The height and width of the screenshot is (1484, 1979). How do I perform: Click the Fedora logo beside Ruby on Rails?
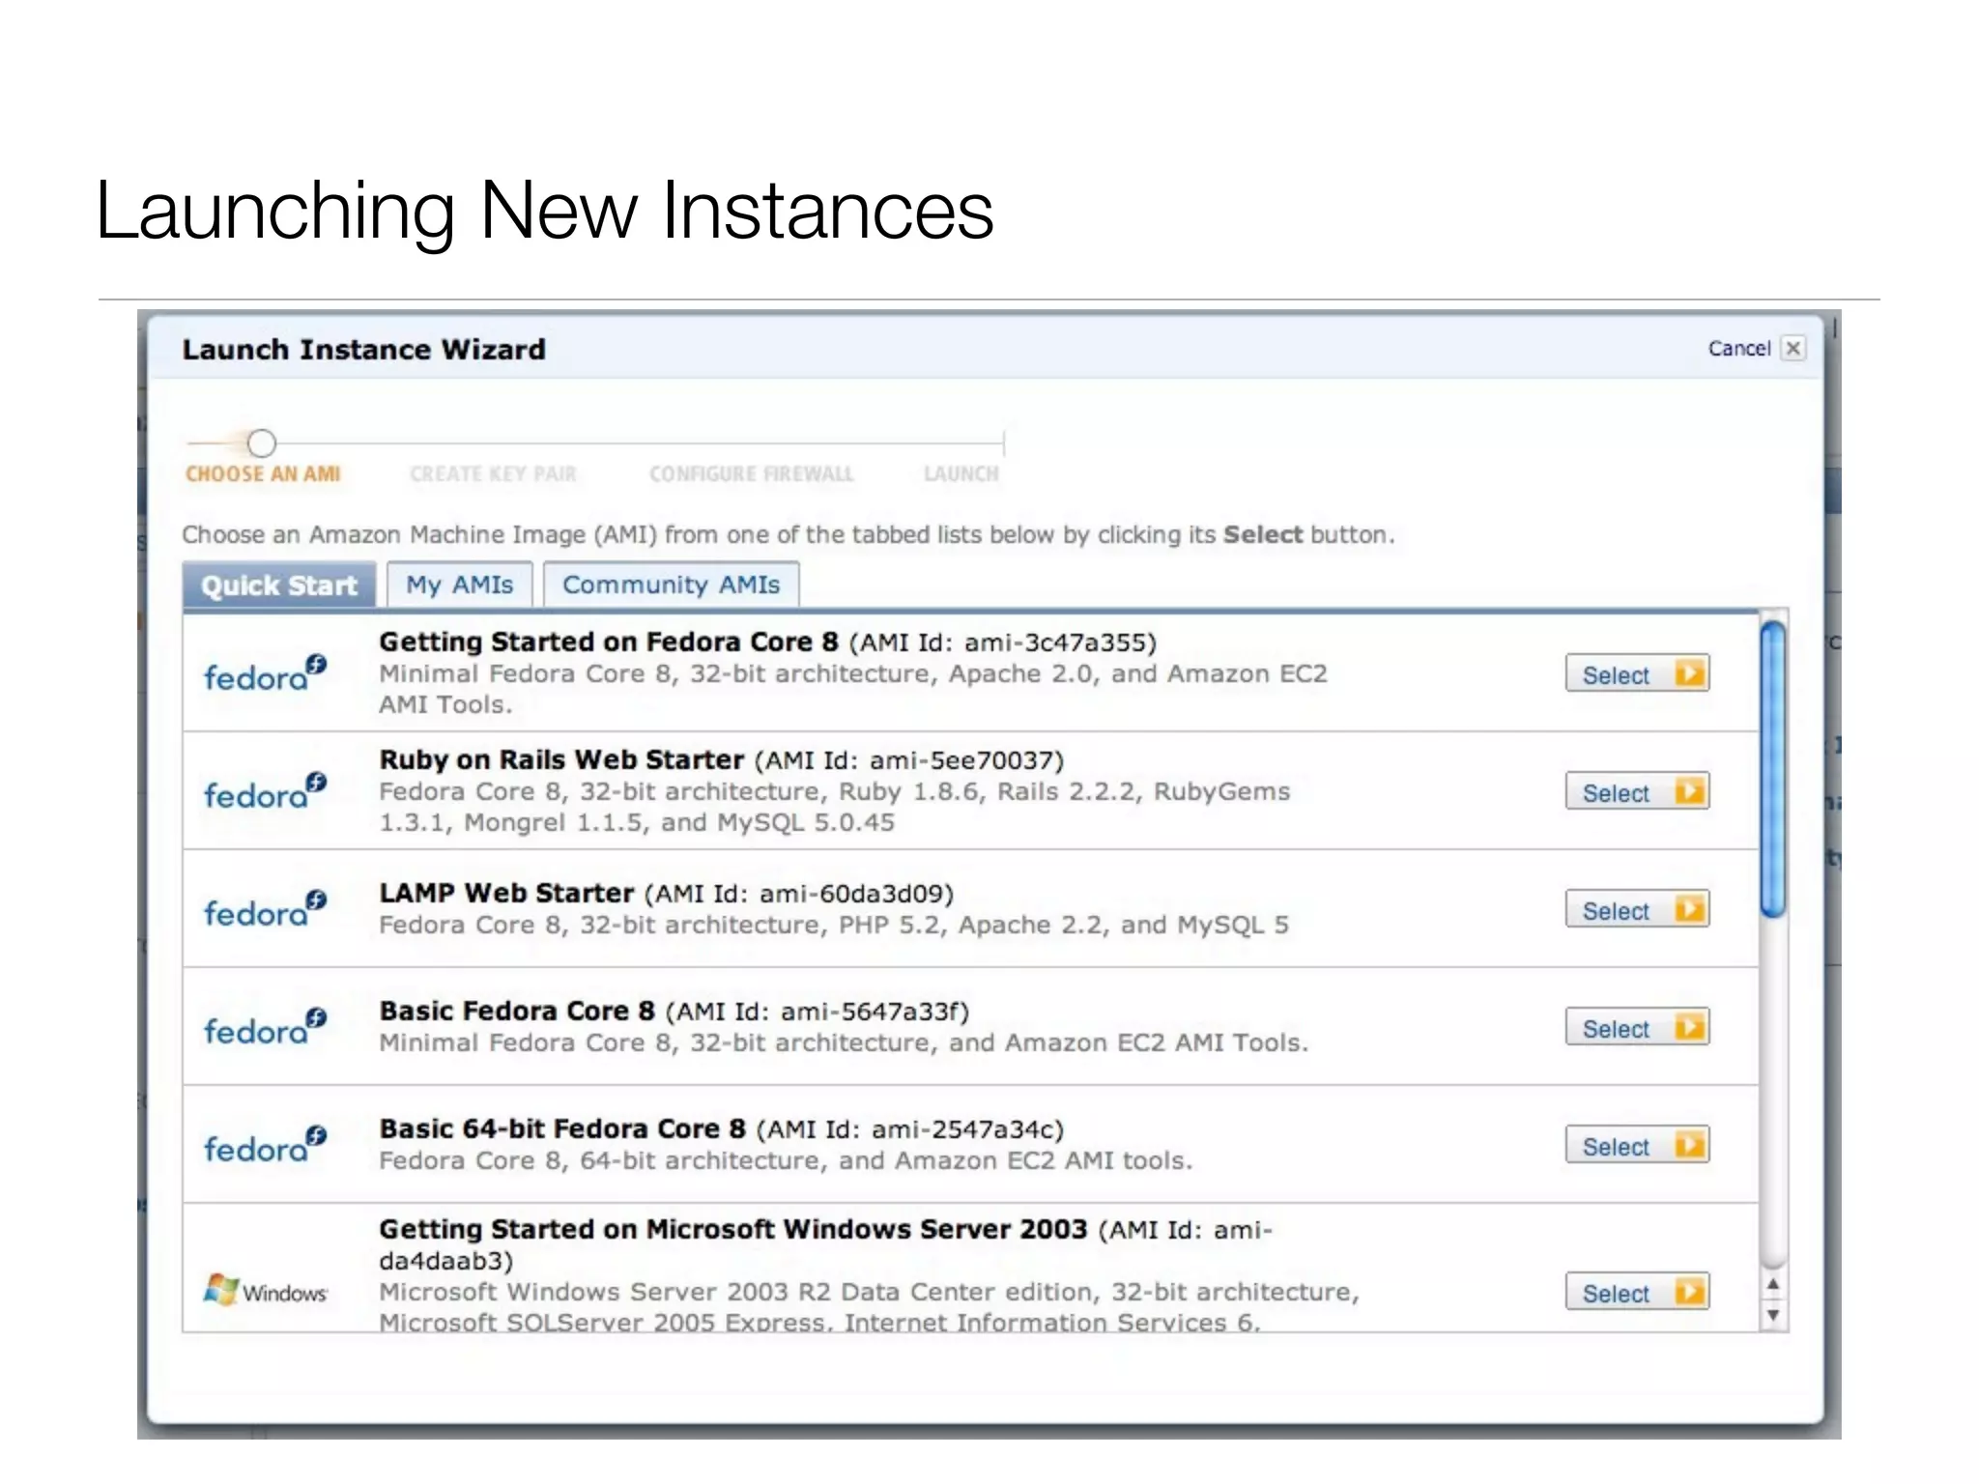pos(265,790)
